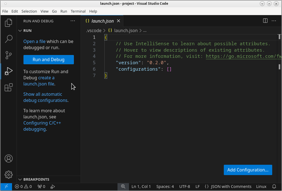Click the Accounts icon
Image resolution: width=282 pixels, height=191 pixels.
click(9, 159)
